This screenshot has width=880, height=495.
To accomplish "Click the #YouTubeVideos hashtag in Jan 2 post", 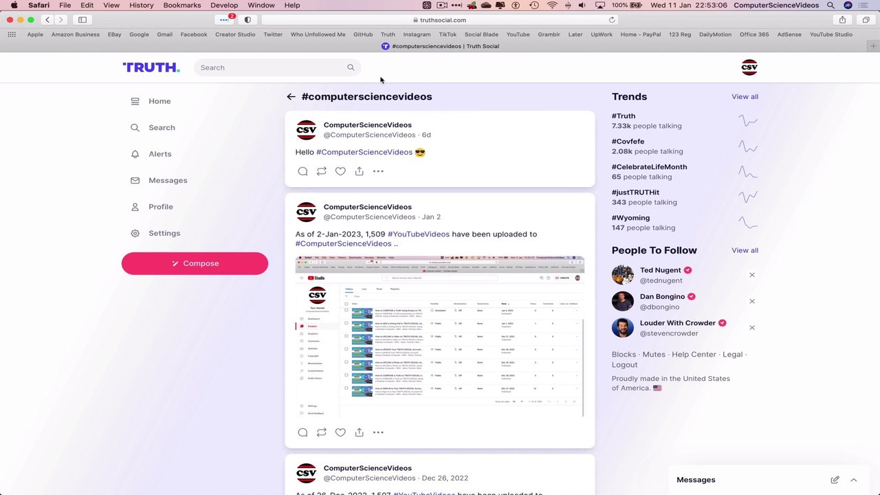I will click(419, 234).
